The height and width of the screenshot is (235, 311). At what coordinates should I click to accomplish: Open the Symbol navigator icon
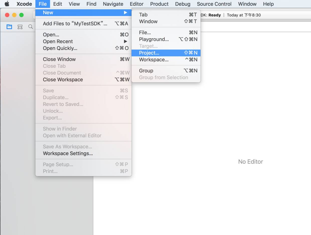pos(20,27)
